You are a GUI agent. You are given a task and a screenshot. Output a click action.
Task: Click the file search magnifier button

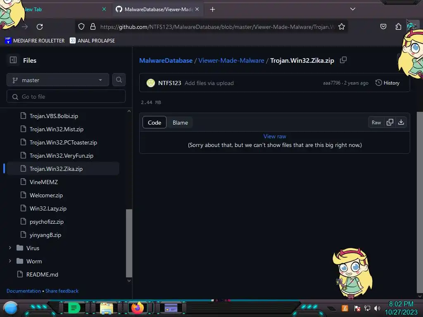click(119, 80)
